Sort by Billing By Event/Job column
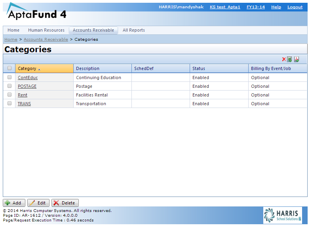 point(278,68)
